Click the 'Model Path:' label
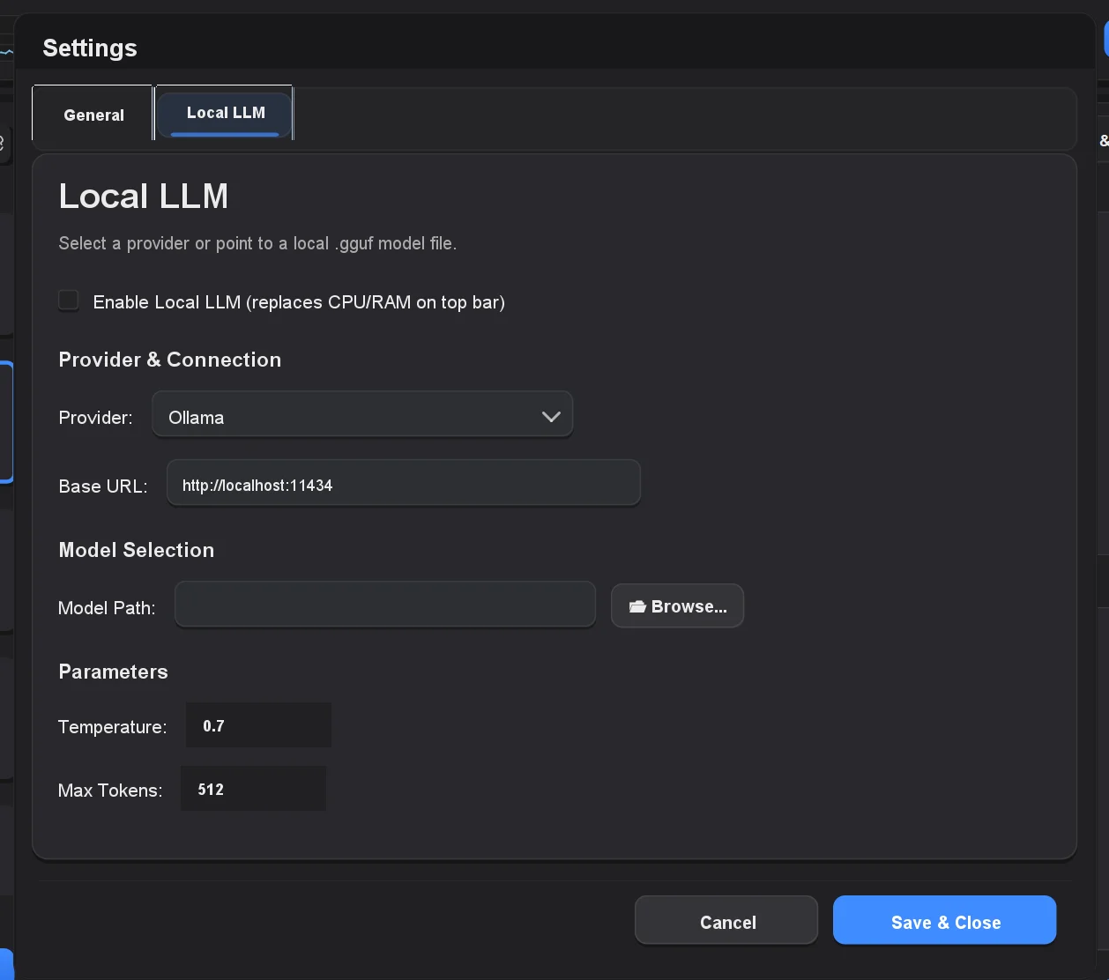Image resolution: width=1109 pixels, height=980 pixels. [107, 608]
